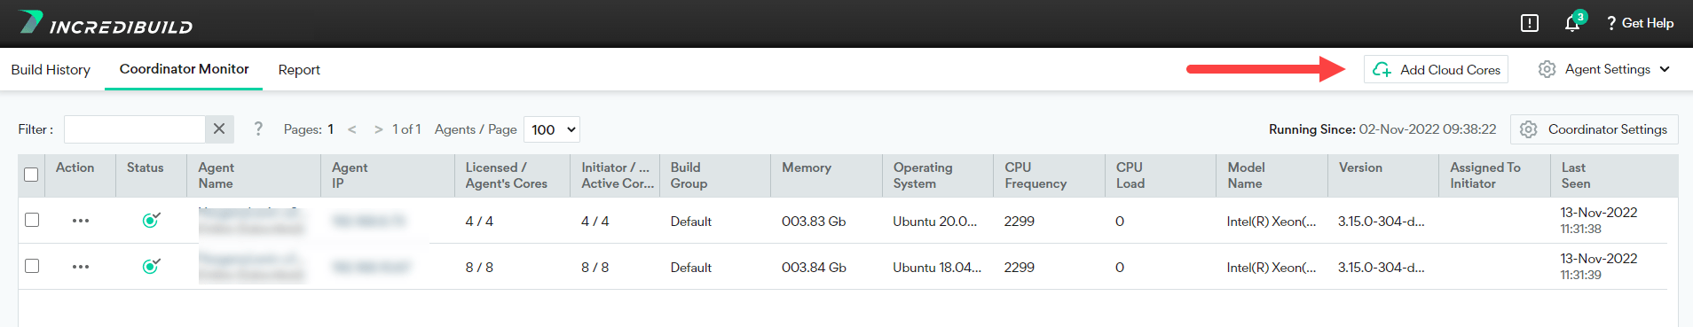Open Coordinator Settings
This screenshot has width=1693, height=327.
click(1595, 129)
